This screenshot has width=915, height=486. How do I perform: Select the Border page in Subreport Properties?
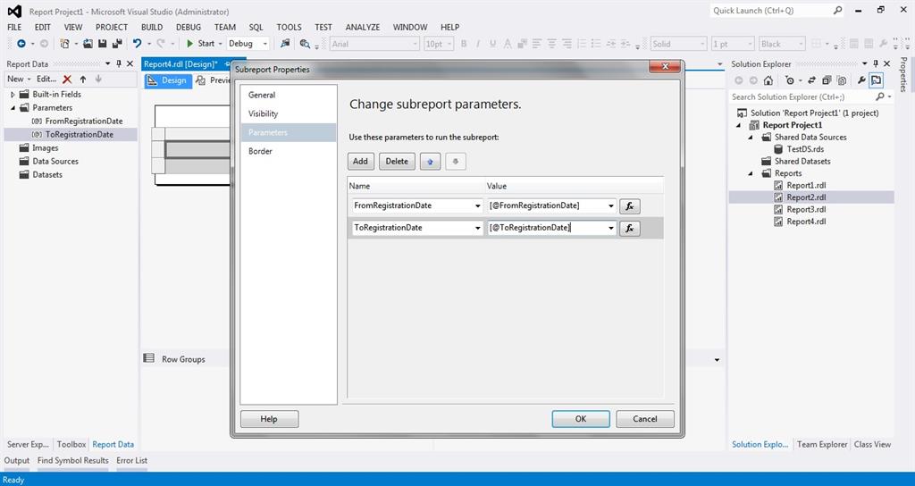[289, 151]
